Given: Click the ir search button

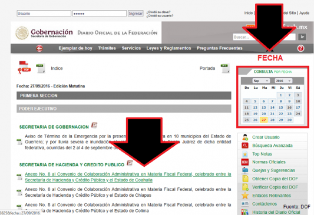Looking at the screenshot, I should coord(302,37).
